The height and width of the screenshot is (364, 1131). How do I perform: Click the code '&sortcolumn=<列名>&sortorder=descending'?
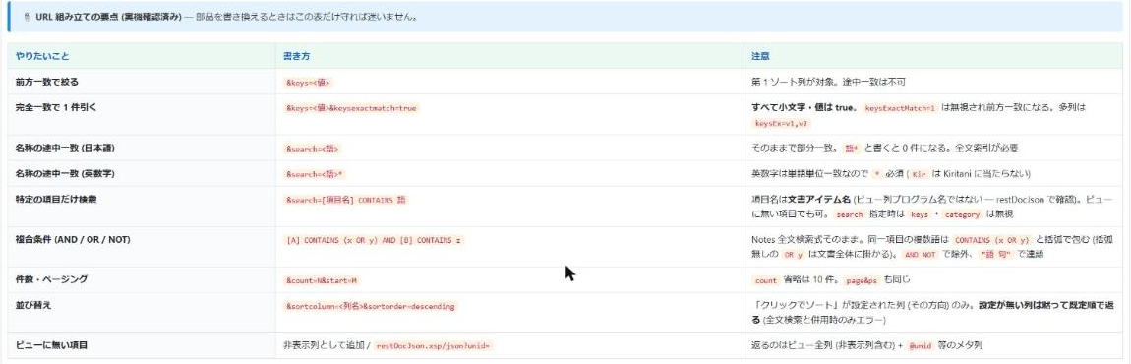pos(371,306)
